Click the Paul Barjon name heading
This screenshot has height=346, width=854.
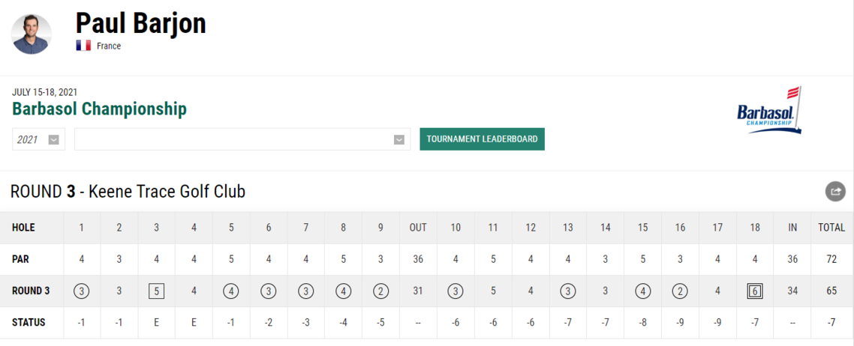(x=140, y=23)
